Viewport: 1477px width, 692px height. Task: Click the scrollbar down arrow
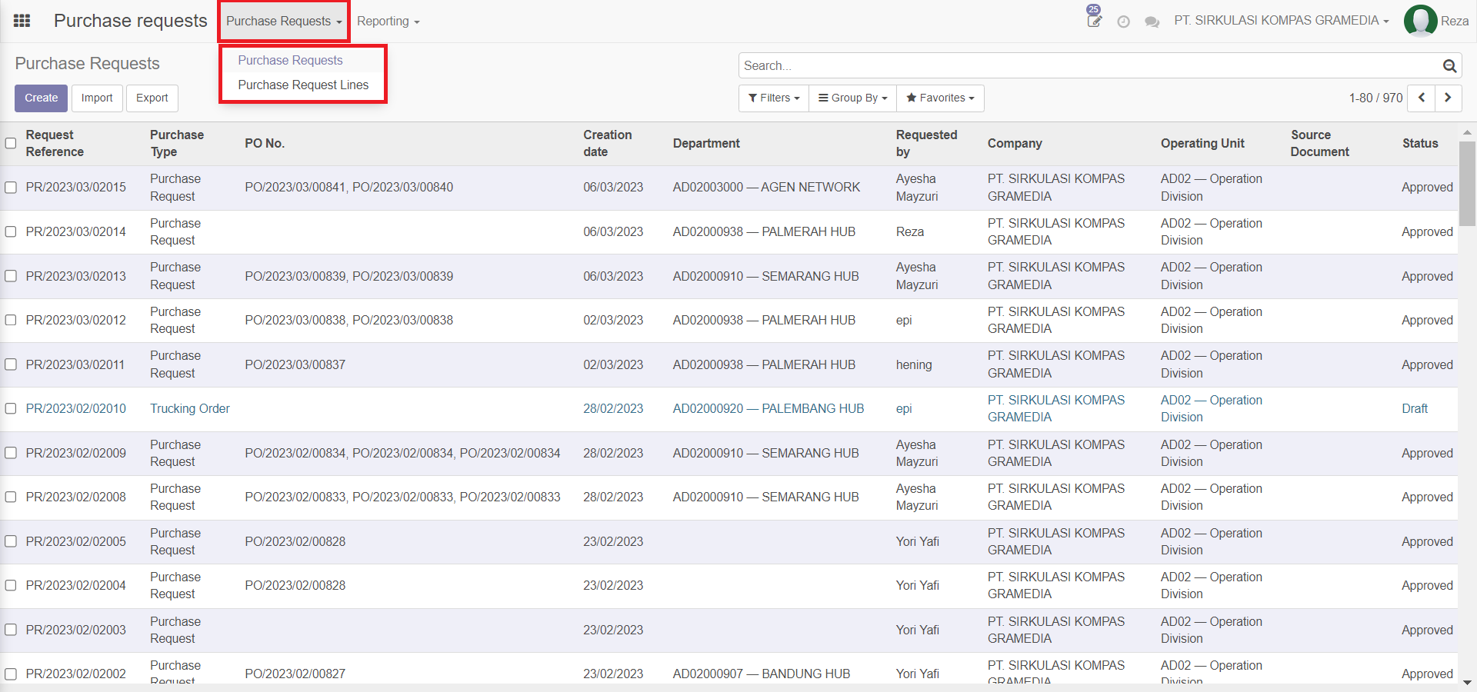pos(1467,681)
